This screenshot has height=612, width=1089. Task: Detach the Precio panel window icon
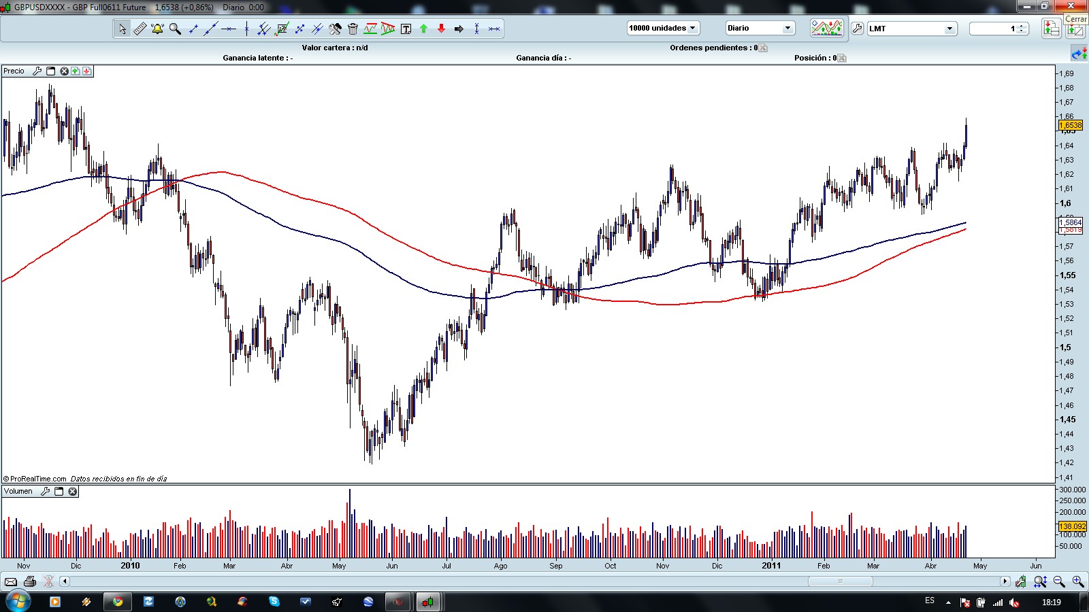51,71
